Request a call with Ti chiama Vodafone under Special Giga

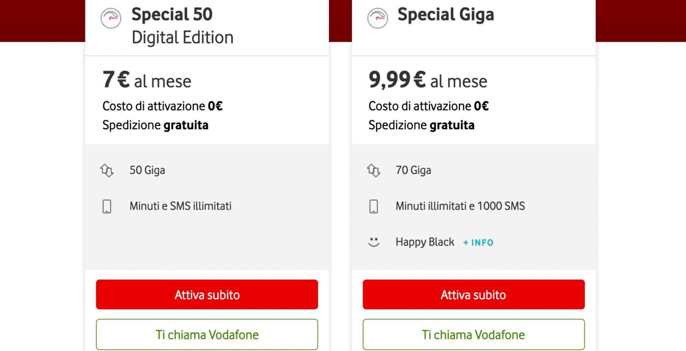(x=473, y=334)
